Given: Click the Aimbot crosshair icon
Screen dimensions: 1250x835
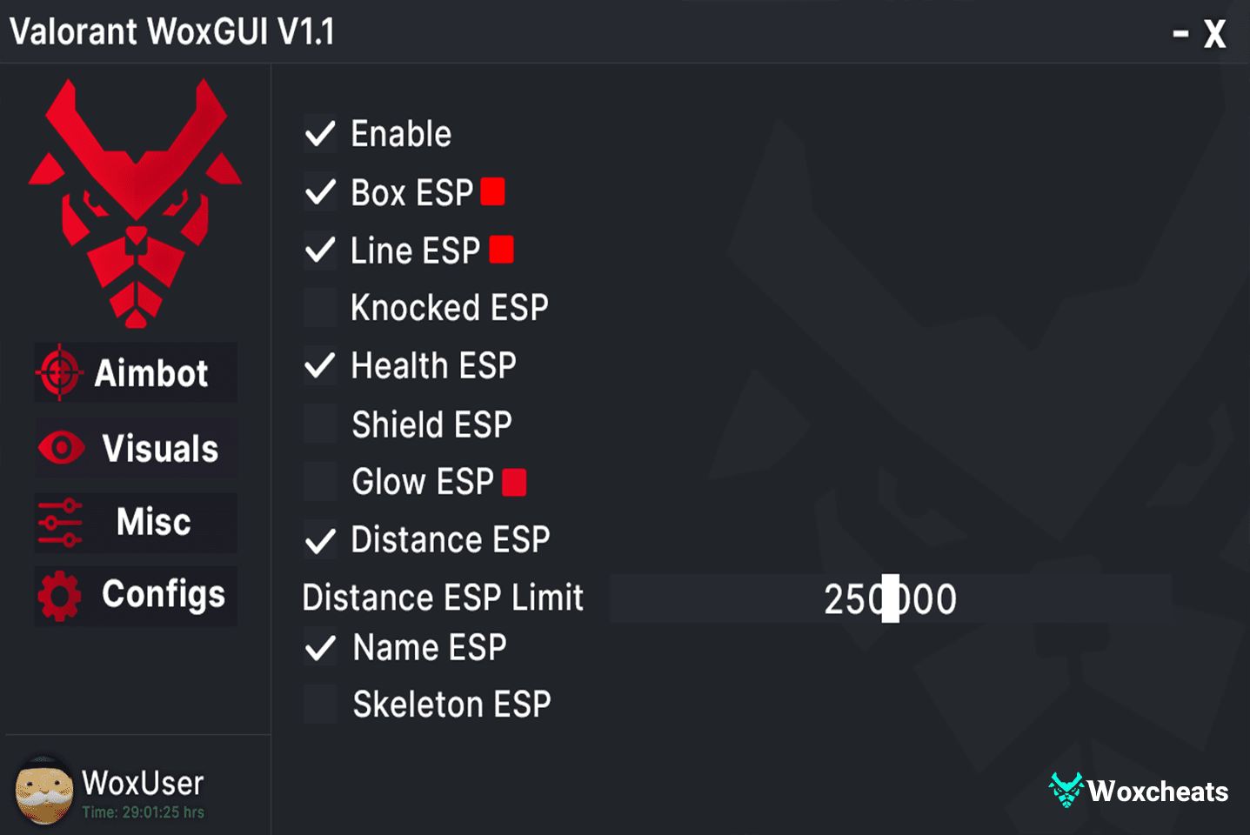Looking at the screenshot, I should click(59, 372).
